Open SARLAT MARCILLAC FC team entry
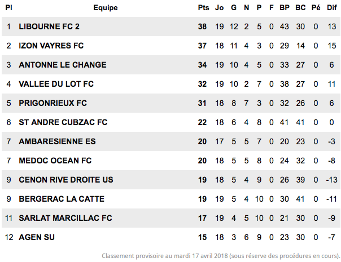341x262 pixels. (65, 218)
